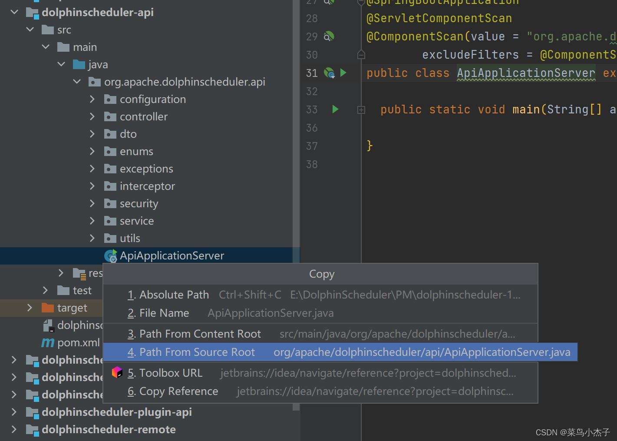Click main method name in editor

(526, 109)
